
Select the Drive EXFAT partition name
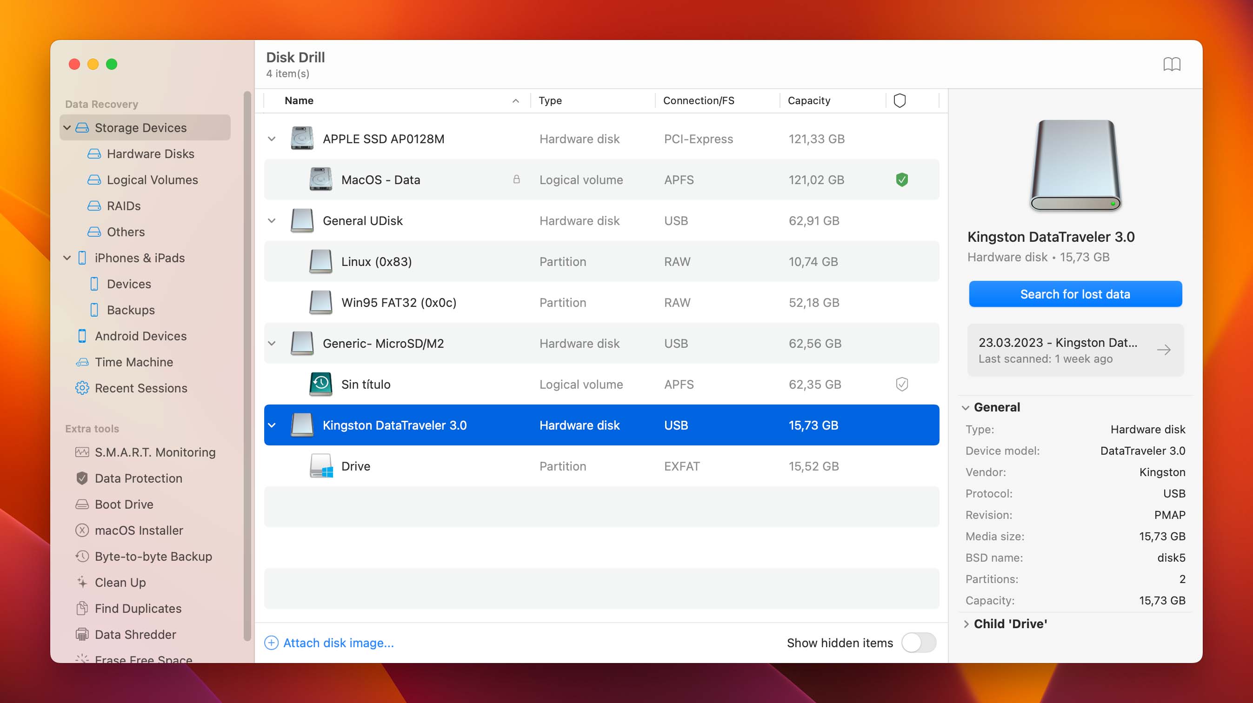point(355,466)
